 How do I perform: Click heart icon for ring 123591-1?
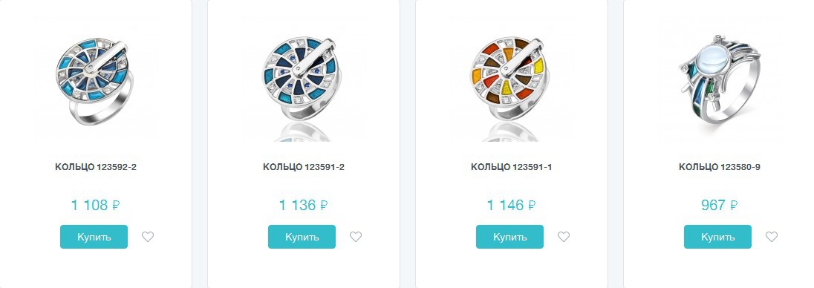click(x=564, y=237)
